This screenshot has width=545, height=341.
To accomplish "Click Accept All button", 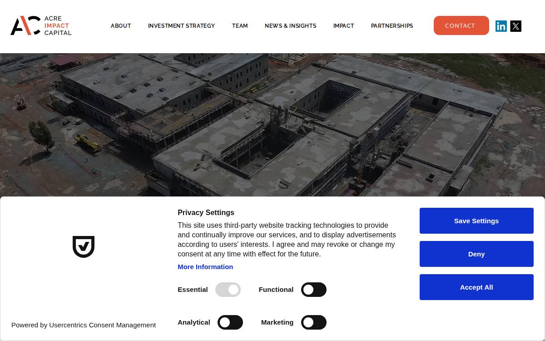I will [476, 287].
